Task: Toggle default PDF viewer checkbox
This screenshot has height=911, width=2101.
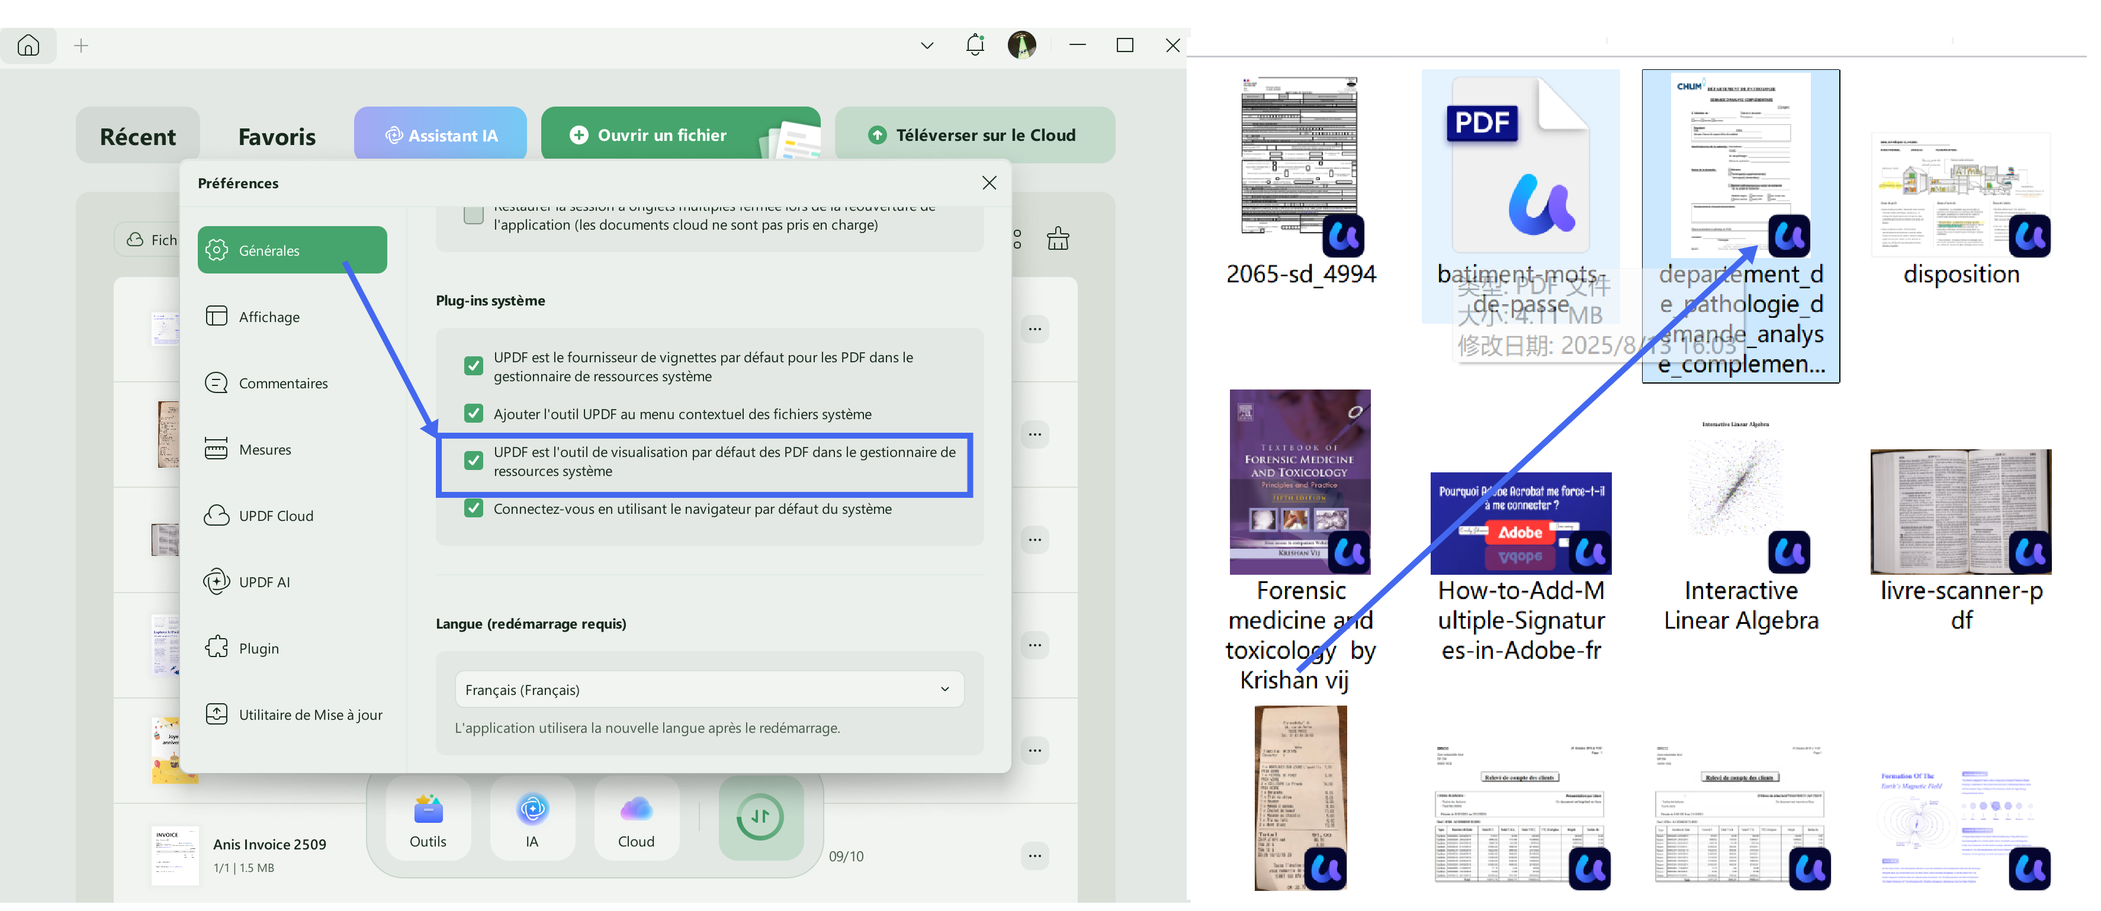Action: click(x=473, y=461)
